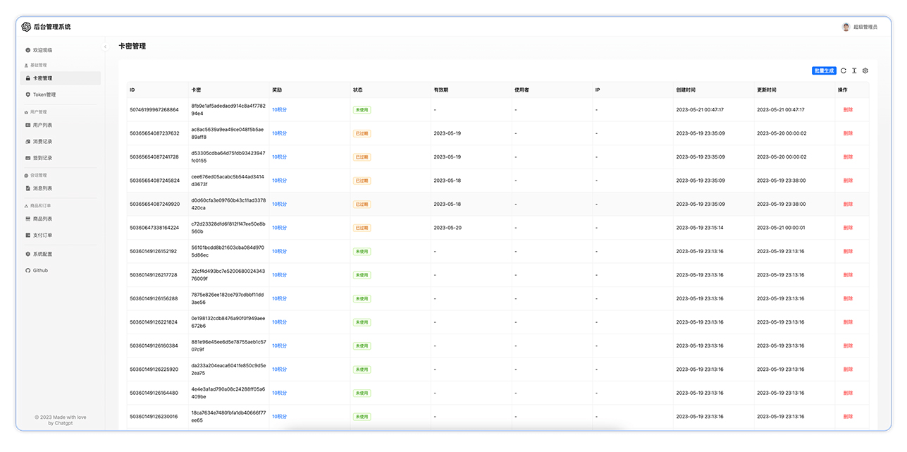Click the 已过期 status tag in second row

[x=362, y=133]
